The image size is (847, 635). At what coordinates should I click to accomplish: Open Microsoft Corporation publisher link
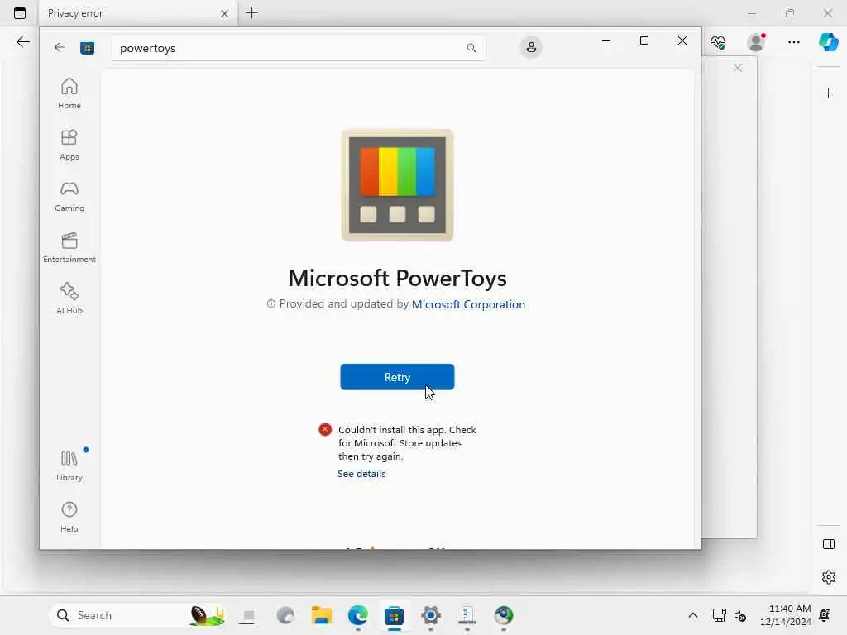(x=468, y=304)
